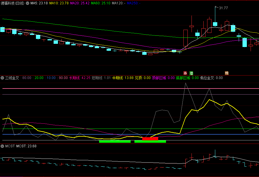Select the MA60: 25.10 label
The image size is (259, 177).
click(x=101, y=3)
